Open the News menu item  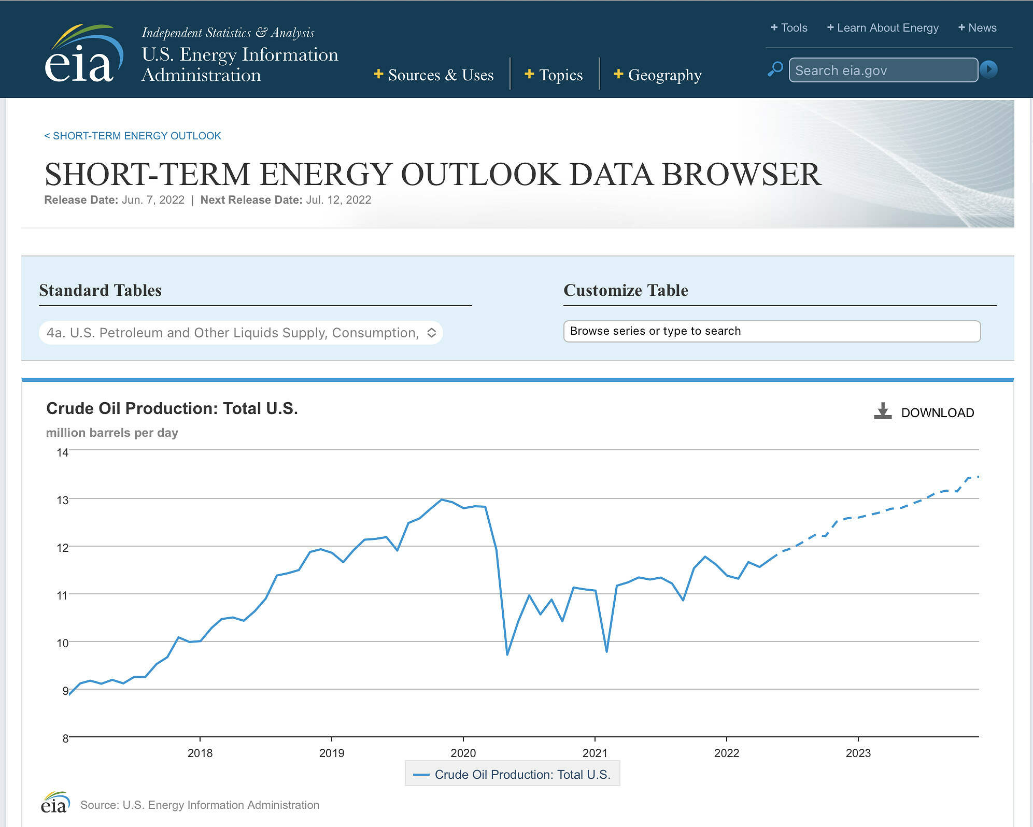(x=982, y=28)
